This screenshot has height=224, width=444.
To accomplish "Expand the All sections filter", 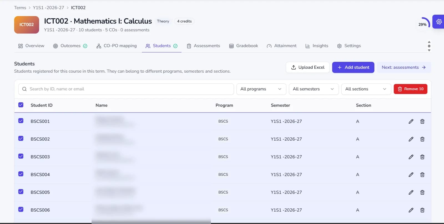I will tap(366, 89).
